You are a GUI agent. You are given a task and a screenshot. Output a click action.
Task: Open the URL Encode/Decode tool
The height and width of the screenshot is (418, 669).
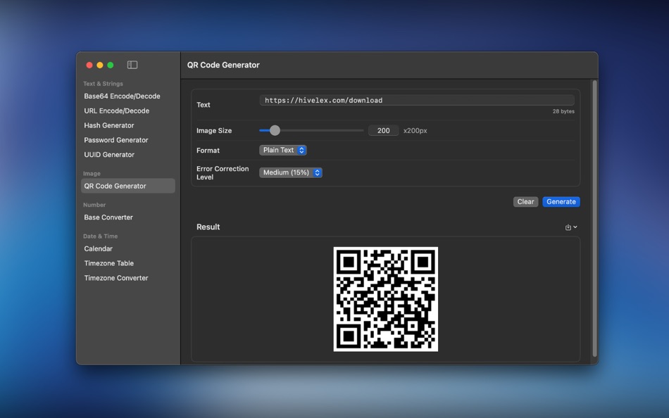pos(117,110)
